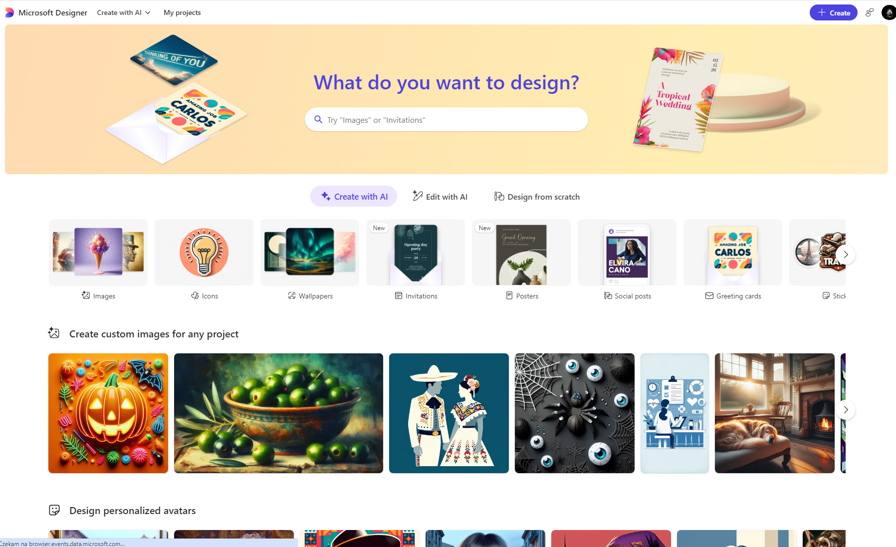Open the user profile avatar
The height and width of the screenshot is (547, 896).
pyautogui.click(x=889, y=12)
